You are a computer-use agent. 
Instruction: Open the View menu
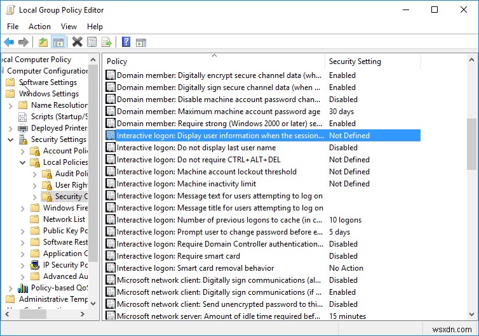coord(69,27)
